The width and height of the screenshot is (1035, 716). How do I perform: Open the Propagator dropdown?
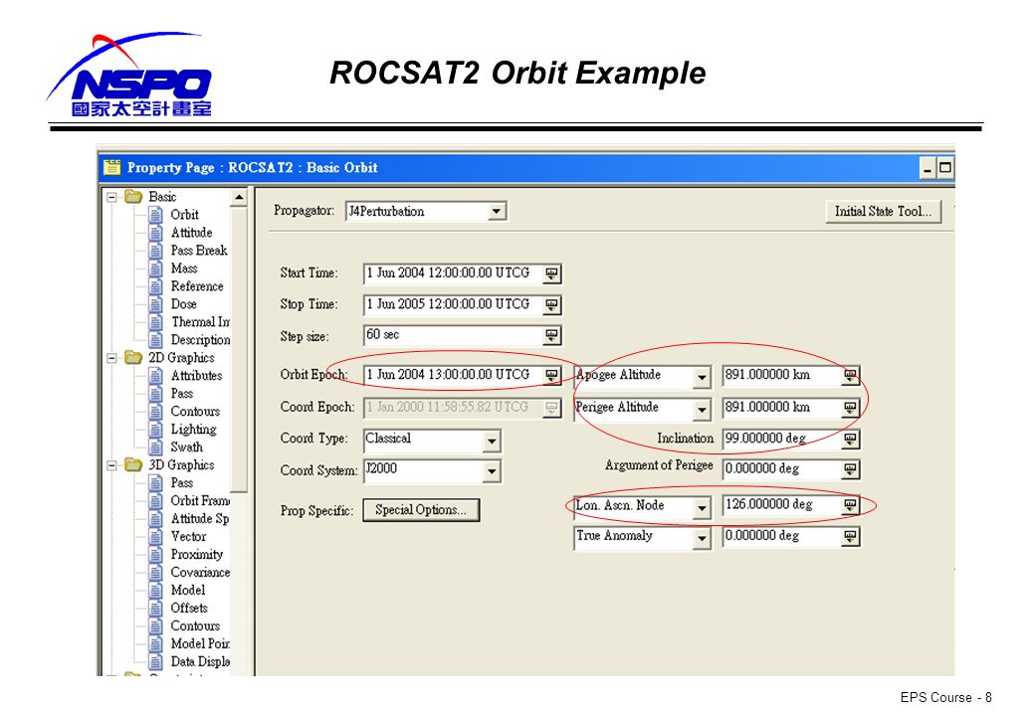click(497, 212)
